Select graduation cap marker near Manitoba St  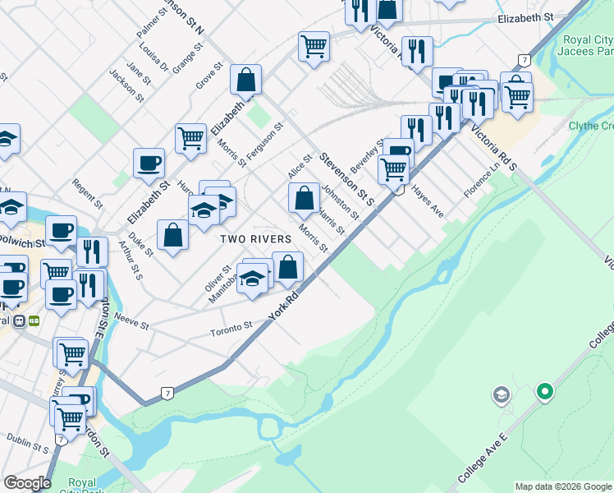tap(252, 280)
